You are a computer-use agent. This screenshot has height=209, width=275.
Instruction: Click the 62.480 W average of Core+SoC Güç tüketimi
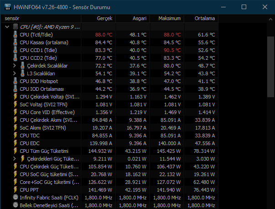click(204, 182)
